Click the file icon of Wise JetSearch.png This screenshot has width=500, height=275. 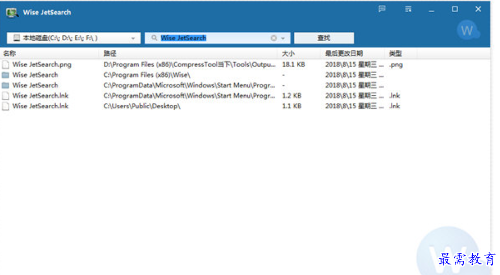click(6, 64)
